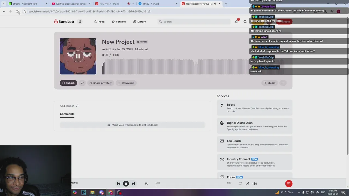Expand the browser tab search dropdown
This screenshot has width=349, height=196.
3,4
